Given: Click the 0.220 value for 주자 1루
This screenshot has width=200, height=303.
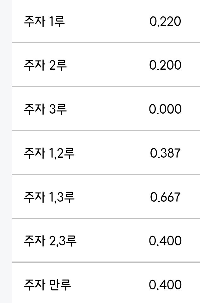Looking at the screenshot, I should [165, 21].
